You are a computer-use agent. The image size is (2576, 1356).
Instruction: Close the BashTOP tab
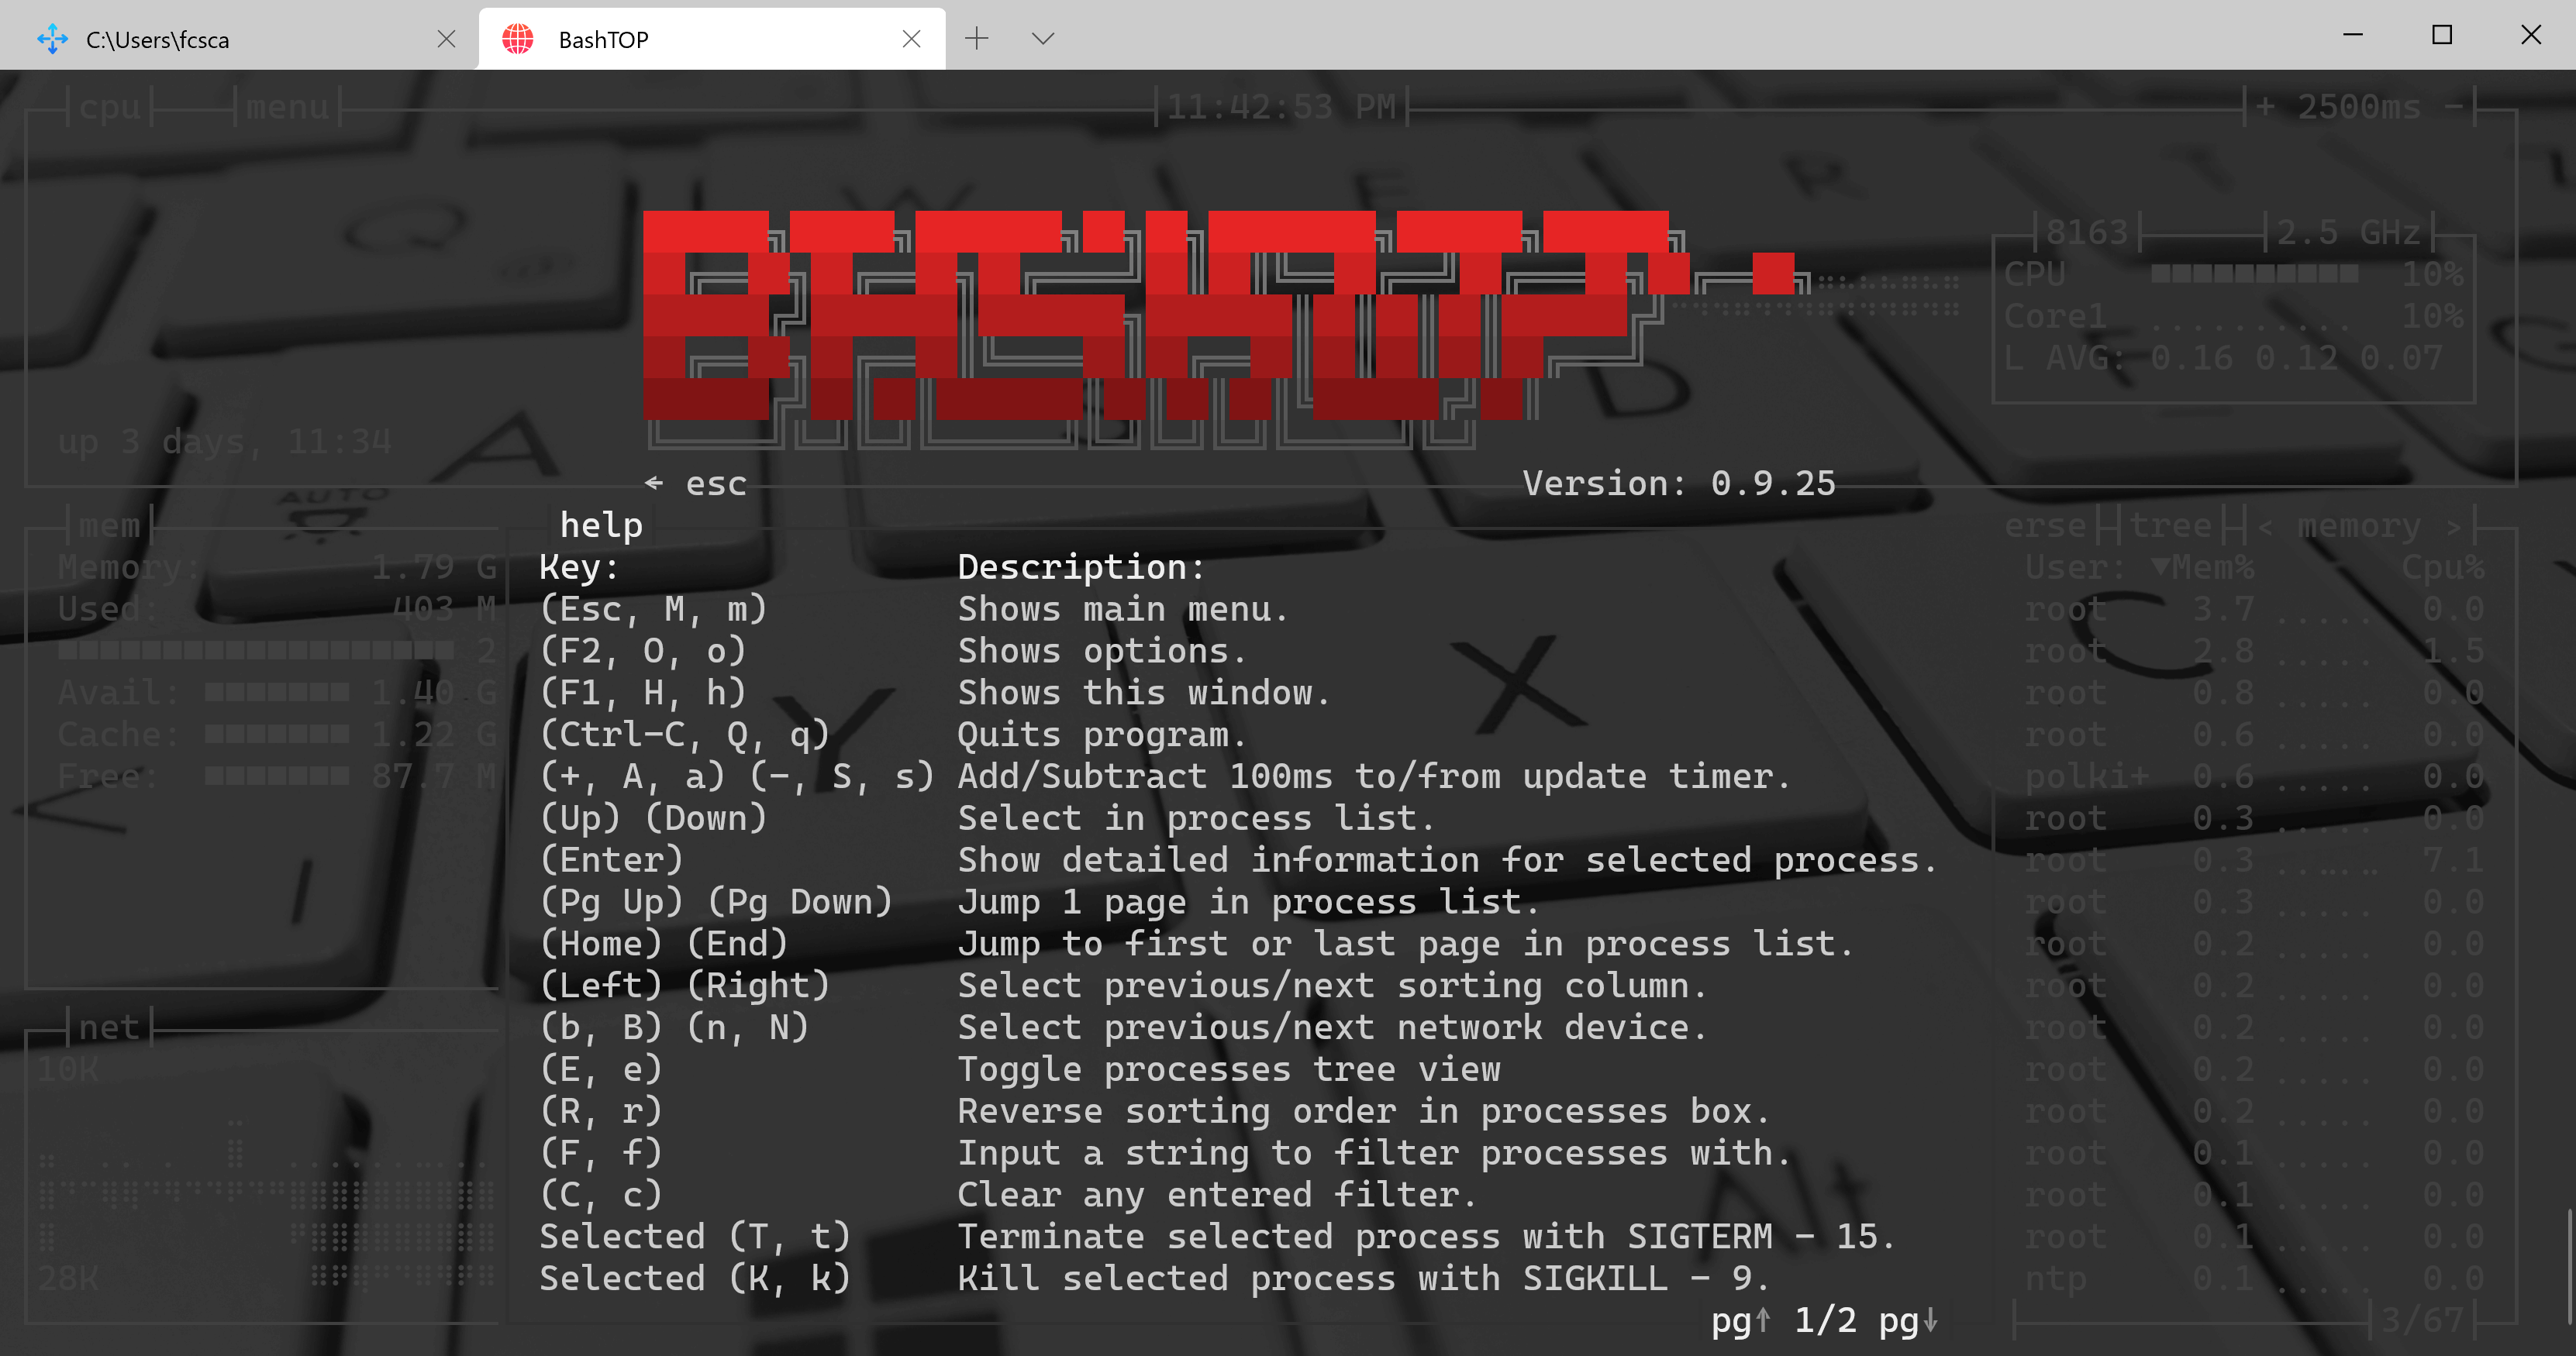click(x=910, y=39)
